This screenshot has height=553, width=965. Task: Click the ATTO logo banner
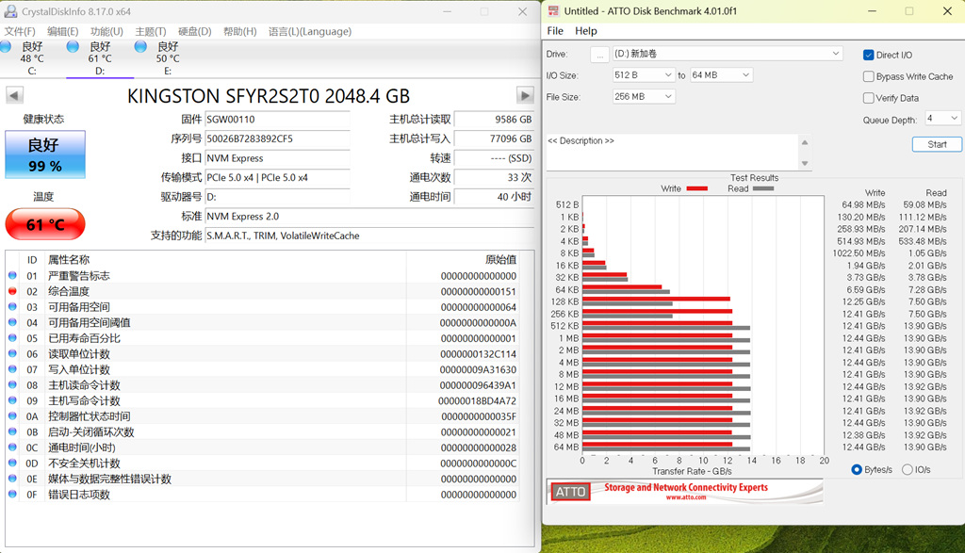coord(685,492)
